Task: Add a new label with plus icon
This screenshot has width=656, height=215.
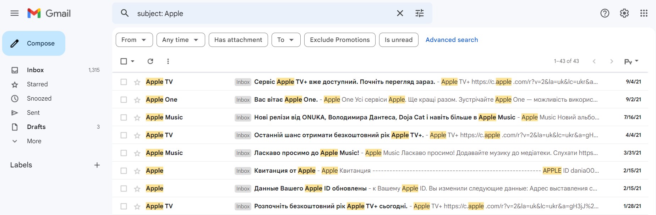Action: click(x=97, y=165)
